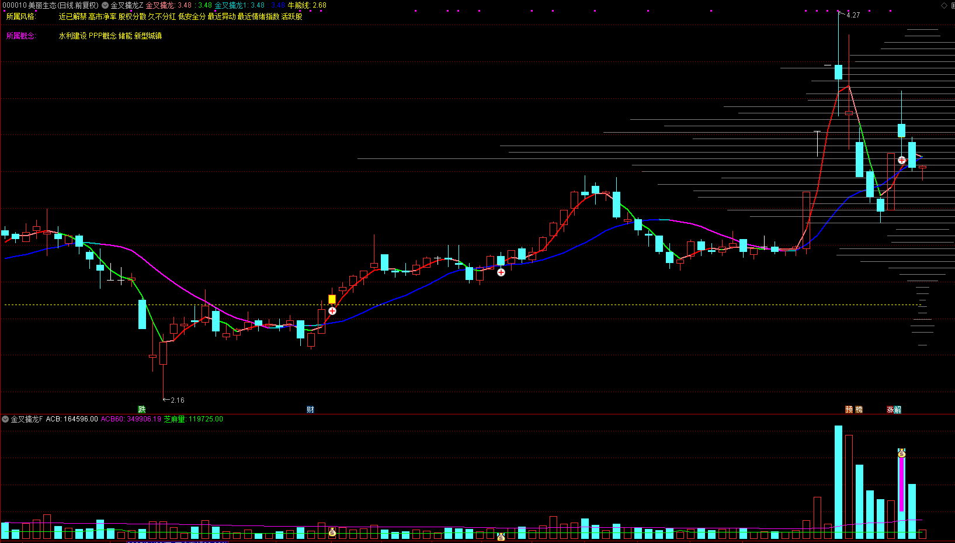Click the 低安全分 style tag
This screenshot has height=543, width=955.
pyautogui.click(x=192, y=16)
